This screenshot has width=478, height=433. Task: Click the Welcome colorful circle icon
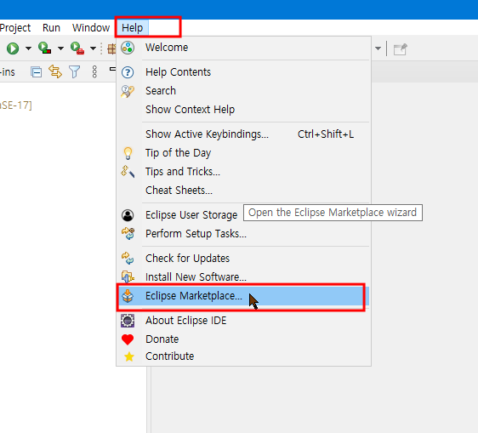(128, 48)
